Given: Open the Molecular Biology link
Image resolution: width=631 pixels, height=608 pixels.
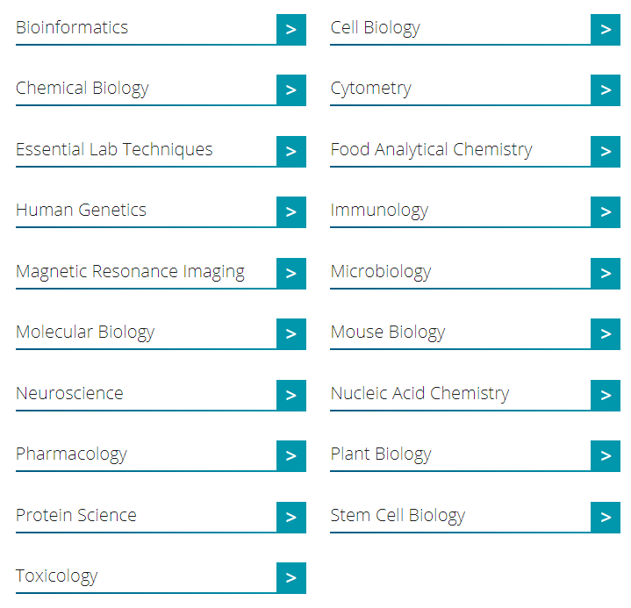Looking at the screenshot, I should [x=85, y=333].
